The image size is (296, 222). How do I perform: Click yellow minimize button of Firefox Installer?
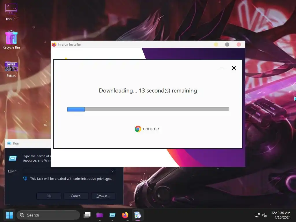(216, 45)
